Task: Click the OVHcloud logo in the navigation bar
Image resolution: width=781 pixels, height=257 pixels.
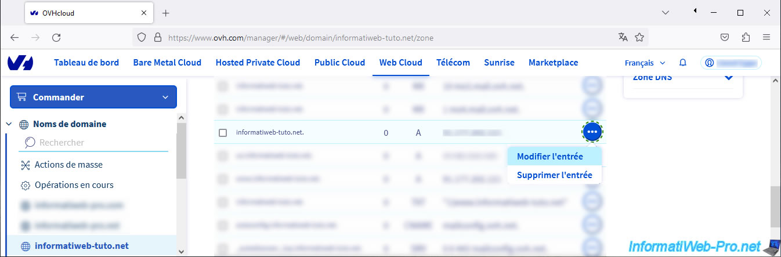Action: (20, 63)
